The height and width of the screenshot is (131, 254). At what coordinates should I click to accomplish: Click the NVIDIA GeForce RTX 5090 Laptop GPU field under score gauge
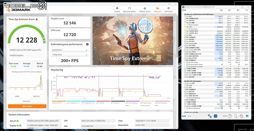click(x=27, y=50)
